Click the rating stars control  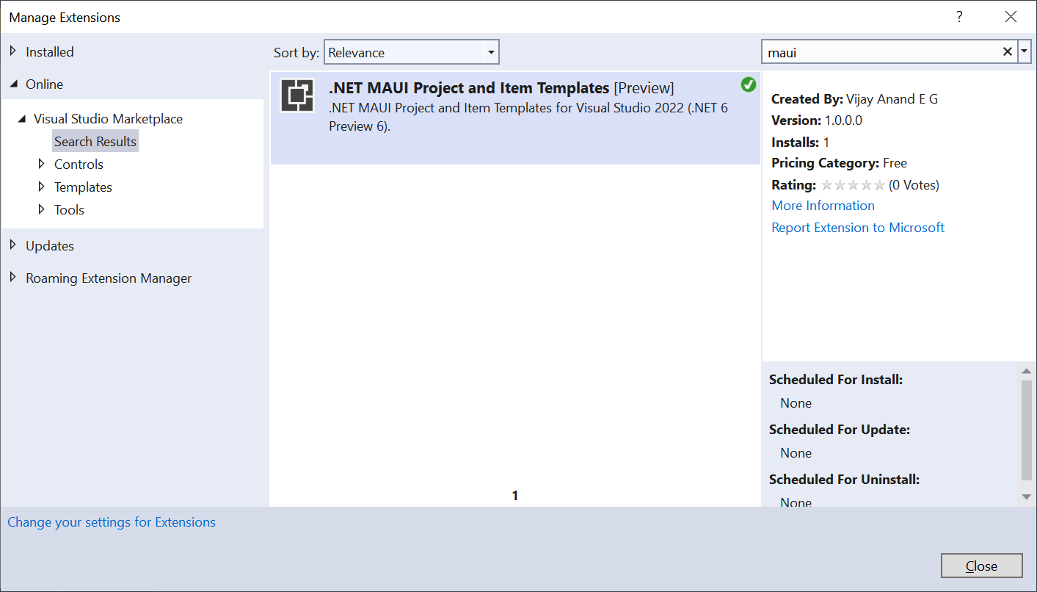pos(852,185)
